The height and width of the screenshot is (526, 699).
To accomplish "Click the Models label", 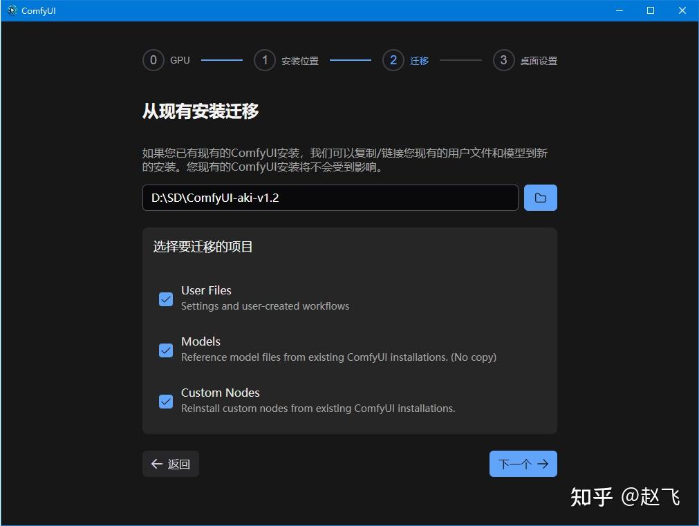I will pyautogui.click(x=201, y=341).
